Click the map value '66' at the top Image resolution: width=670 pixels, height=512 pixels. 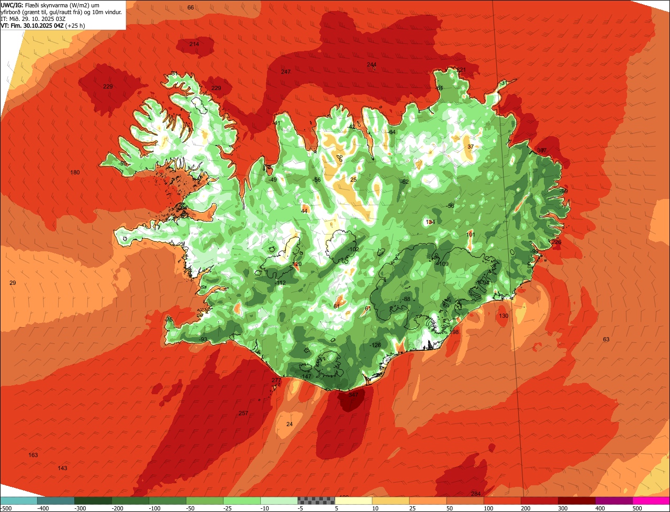(191, 7)
